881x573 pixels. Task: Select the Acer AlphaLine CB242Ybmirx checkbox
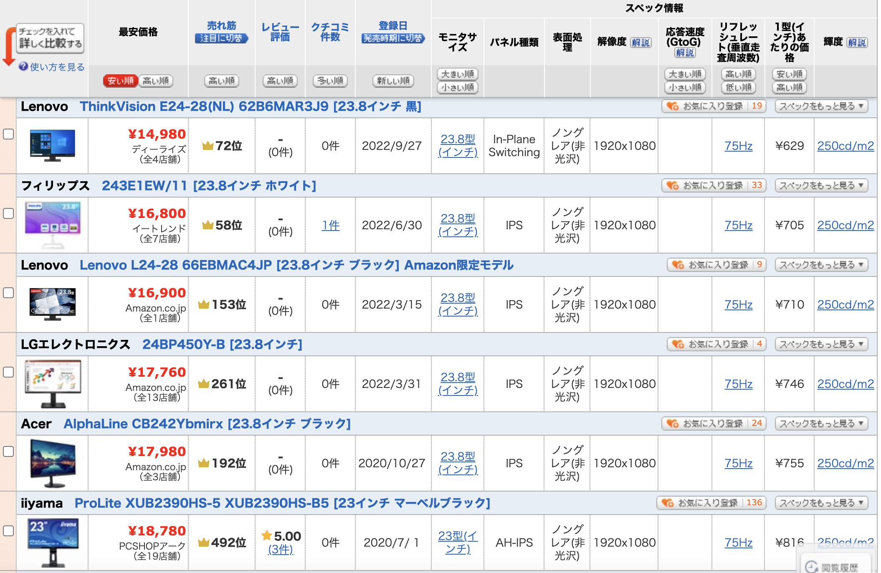(x=8, y=451)
